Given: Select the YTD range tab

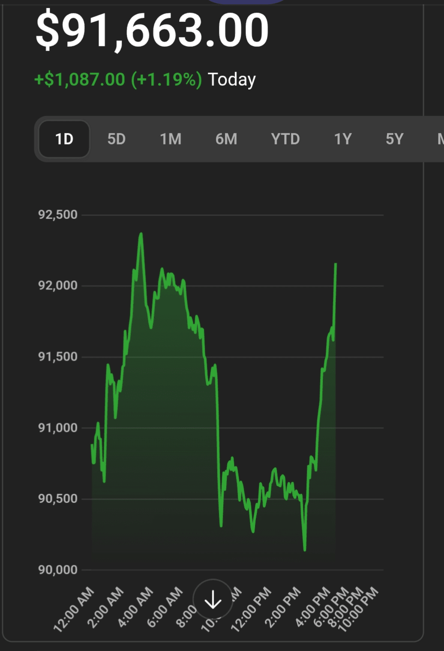Looking at the screenshot, I should pos(285,139).
